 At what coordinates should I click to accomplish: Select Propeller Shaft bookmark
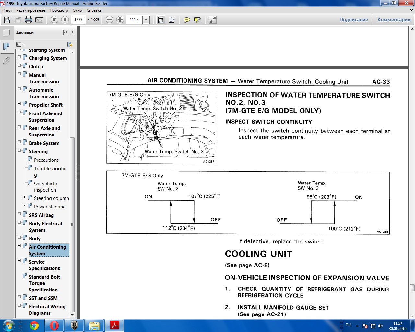coord(46,105)
